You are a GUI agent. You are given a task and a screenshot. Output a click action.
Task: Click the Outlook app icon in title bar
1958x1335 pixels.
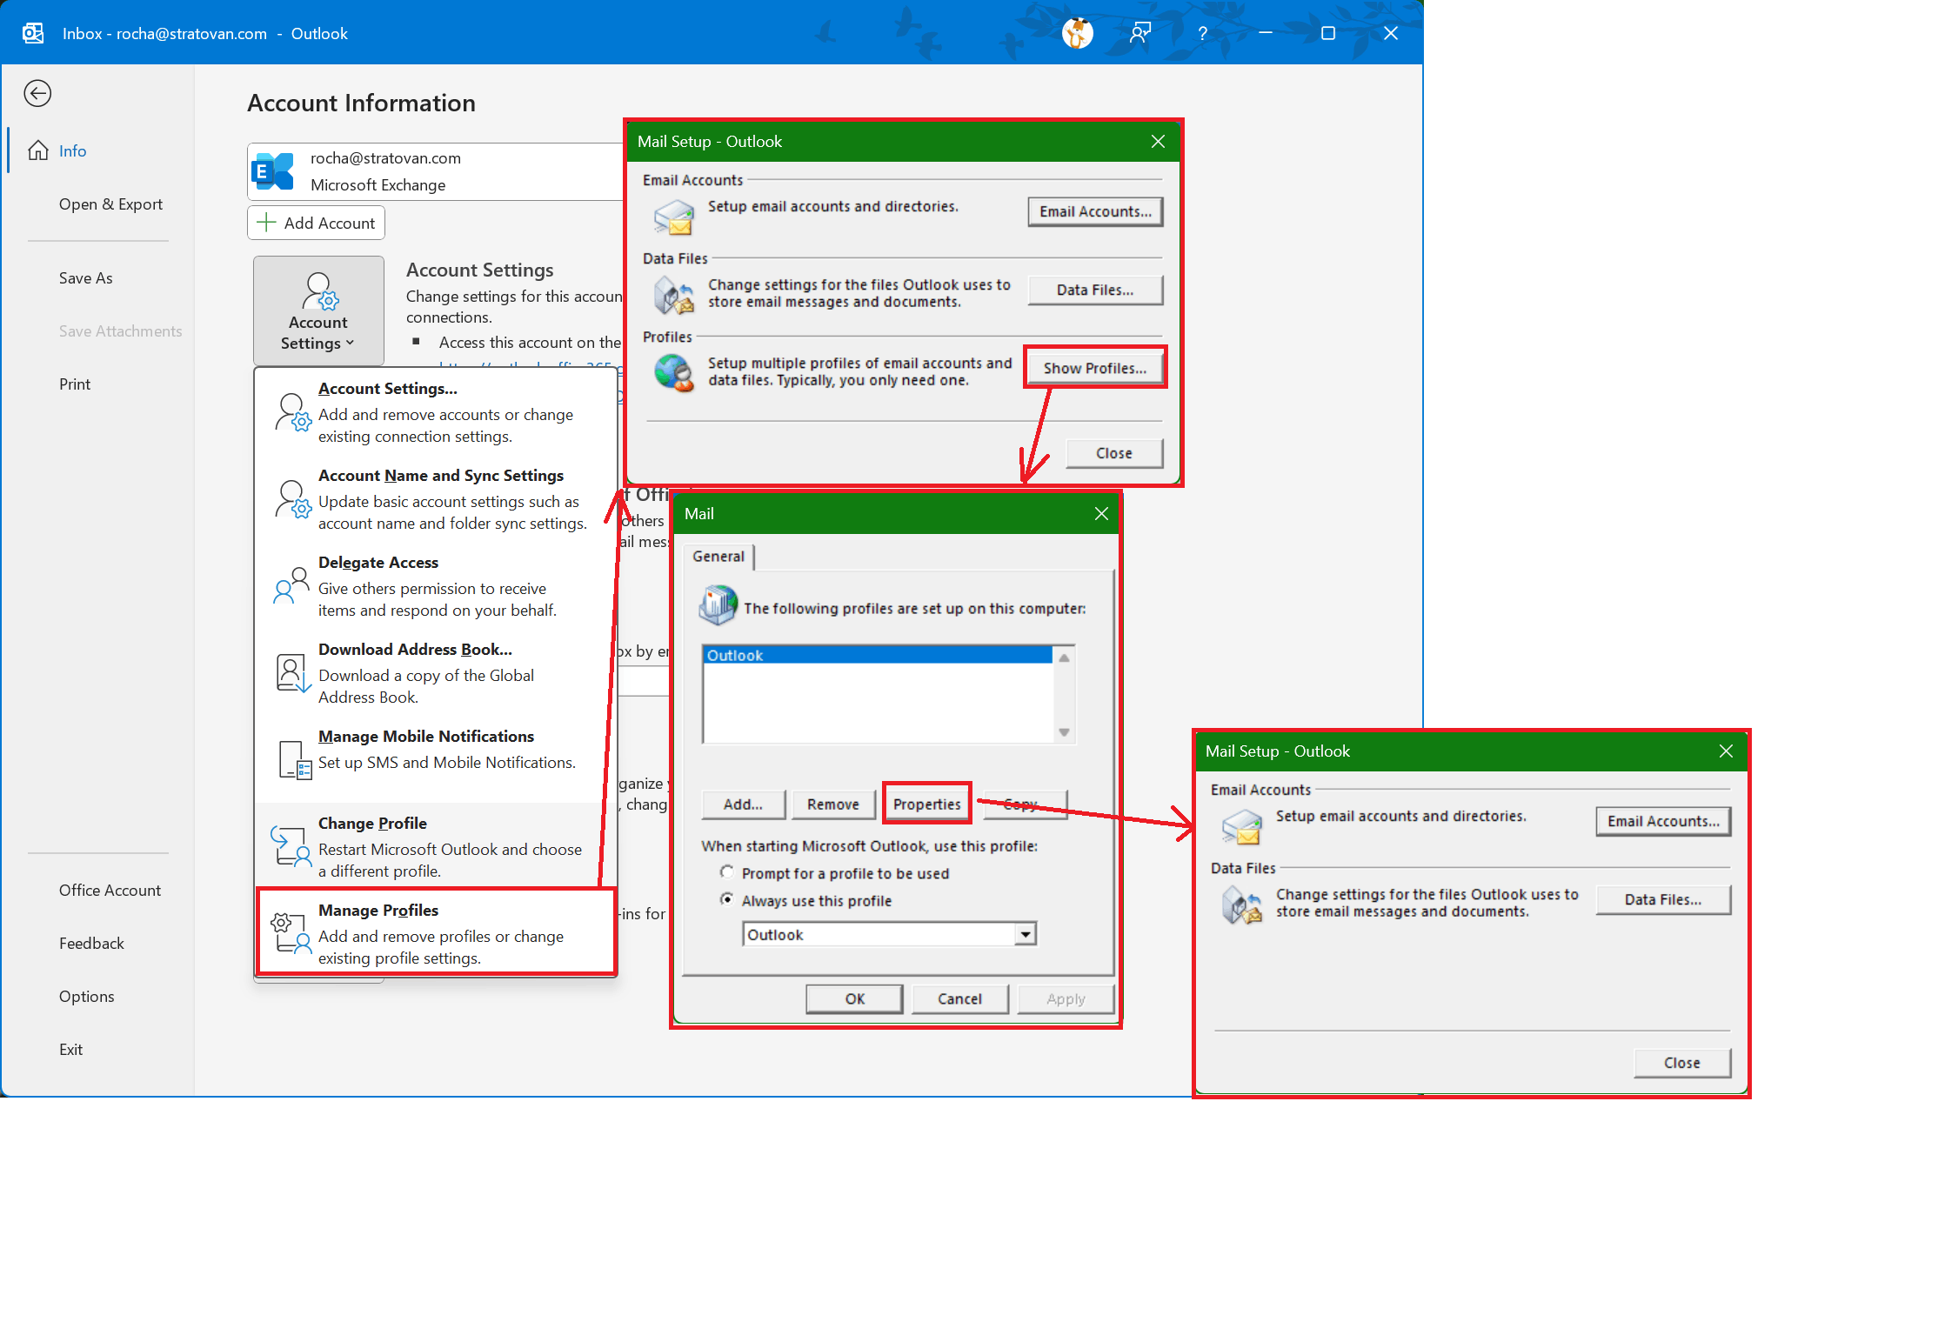33,33
